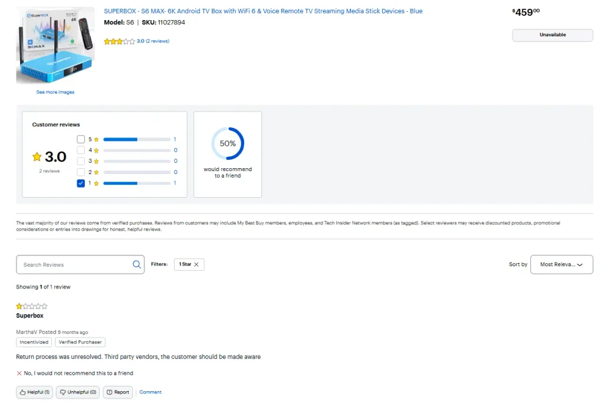
Task: Click the three-star rating icons under the product title
Action: coord(119,41)
